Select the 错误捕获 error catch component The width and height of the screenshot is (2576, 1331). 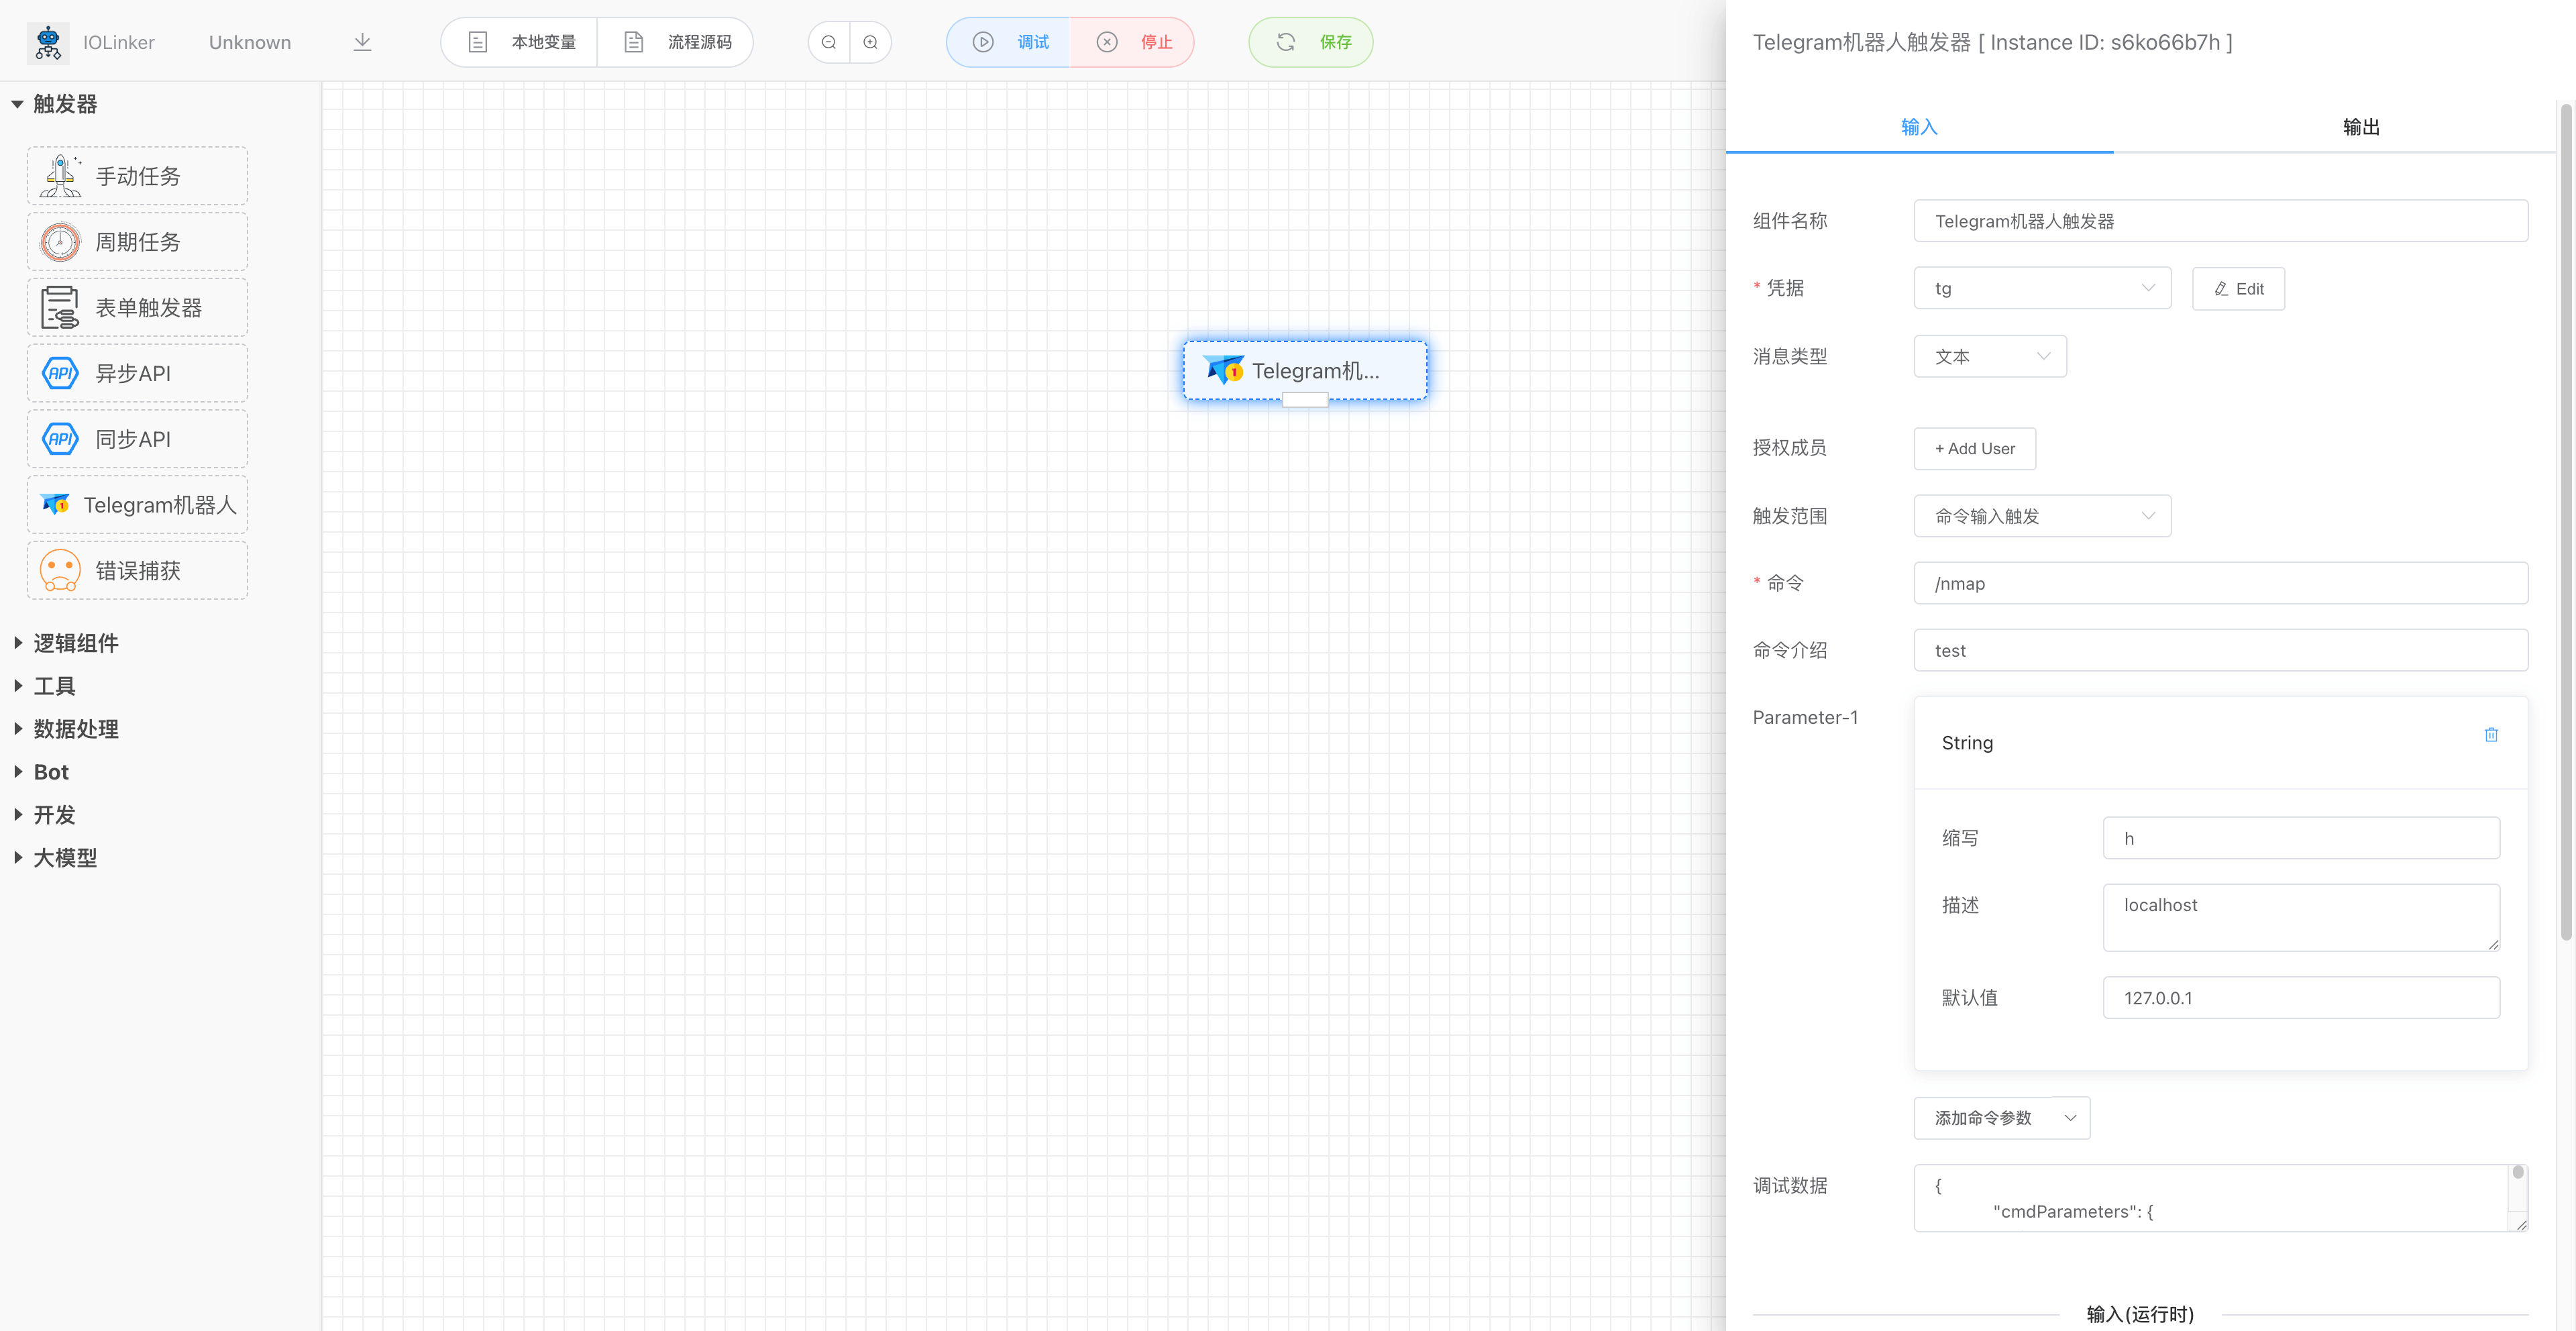pos(137,571)
